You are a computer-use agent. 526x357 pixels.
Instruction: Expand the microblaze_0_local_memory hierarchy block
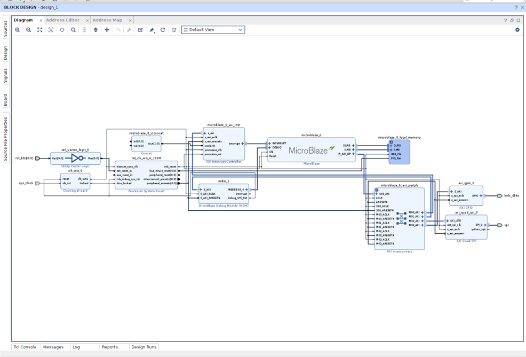pyautogui.click(x=391, y=142)
